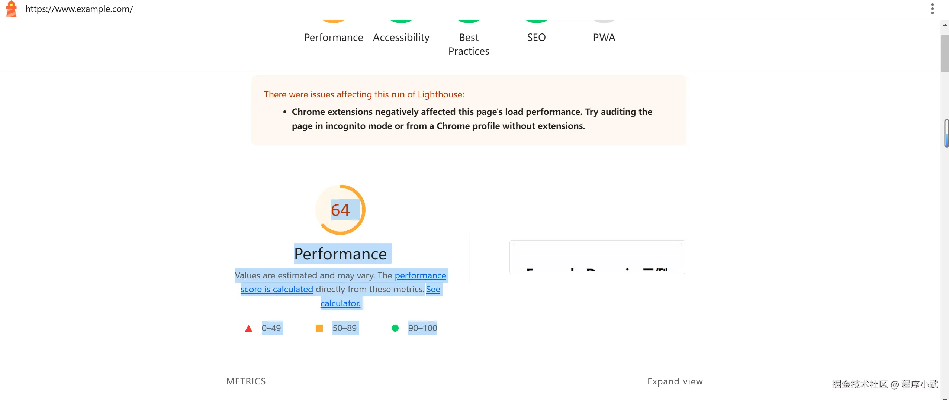Click the vertical scrollbar thumb

pyautogui.click(x=945, y=54)
